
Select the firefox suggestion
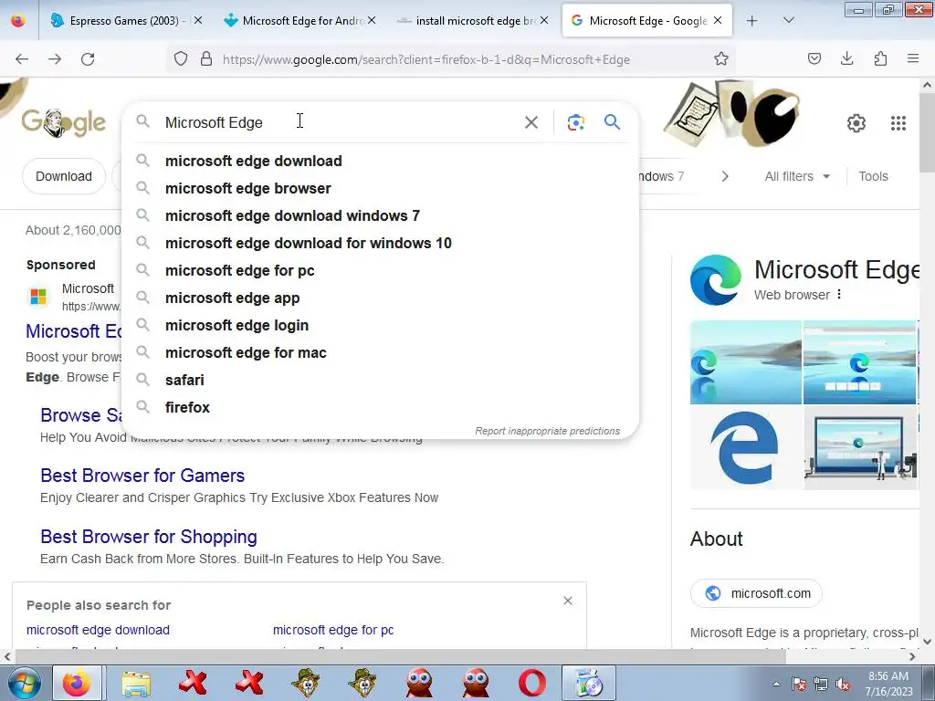point(380,408)
